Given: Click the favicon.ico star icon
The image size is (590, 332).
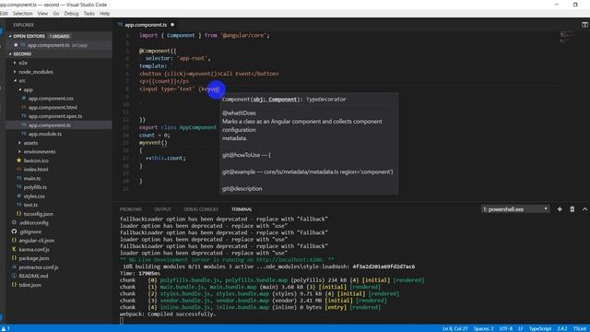Looking at the screenshot, I should click(18, 160).
